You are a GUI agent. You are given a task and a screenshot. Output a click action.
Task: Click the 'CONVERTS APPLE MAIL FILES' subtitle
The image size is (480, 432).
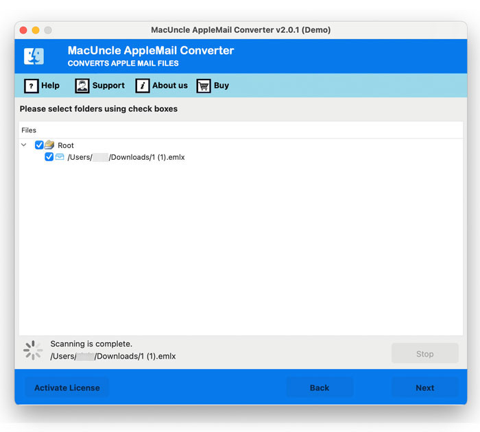click(x=123, y=63)
